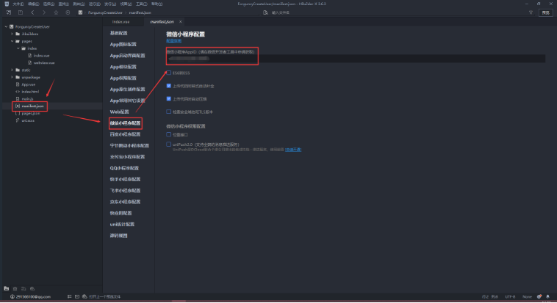Click the save file toolbar icon
Image resolution: width=557 pixels, height=303 pixels.
[21, 12]
